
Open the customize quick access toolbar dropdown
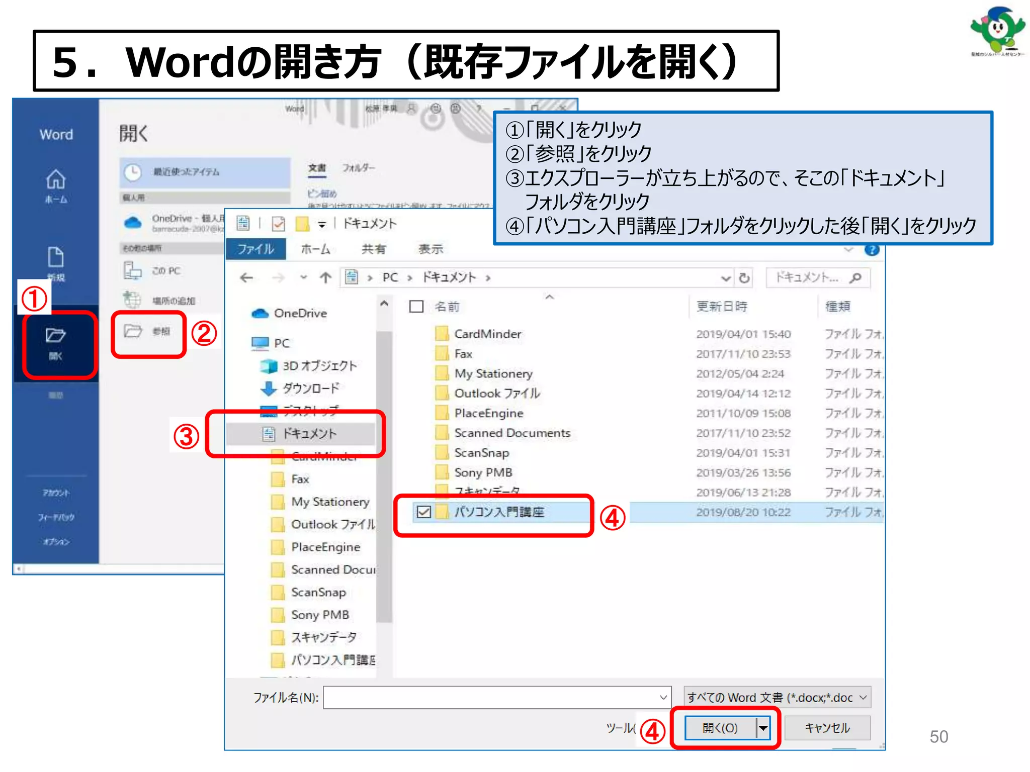coord(322,225)
